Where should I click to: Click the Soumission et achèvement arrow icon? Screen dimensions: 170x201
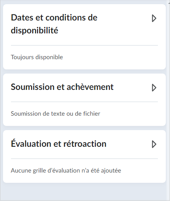click(x=154, y=88)
